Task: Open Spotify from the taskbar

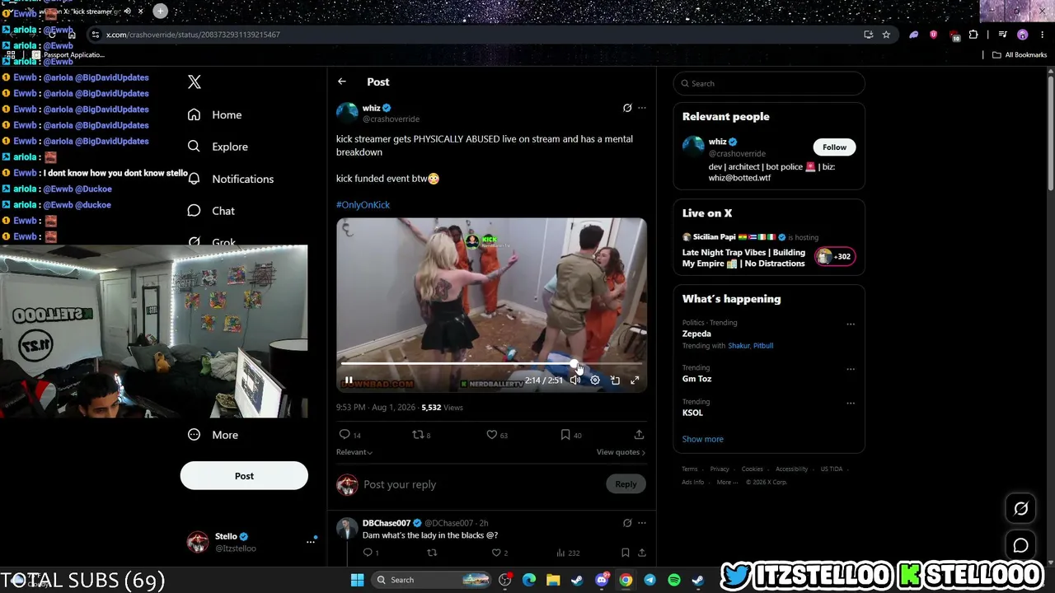Action: 674,580
